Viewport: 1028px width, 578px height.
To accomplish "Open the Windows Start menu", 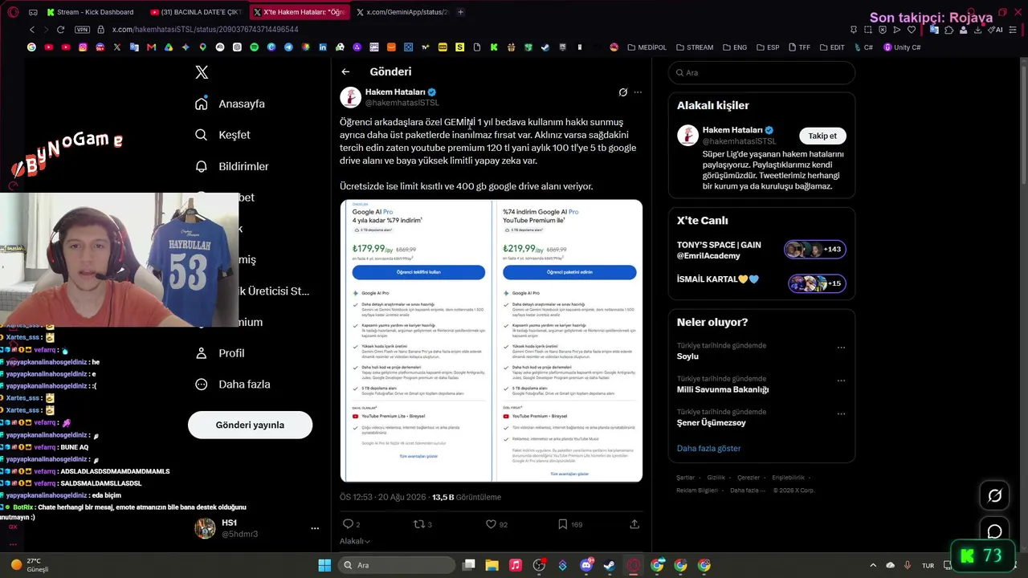I will 324,565.
